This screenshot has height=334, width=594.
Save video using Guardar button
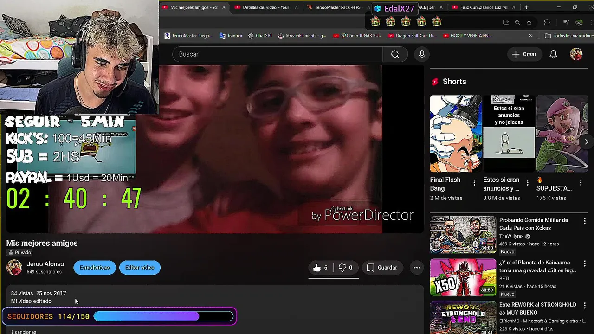[382, 268]
